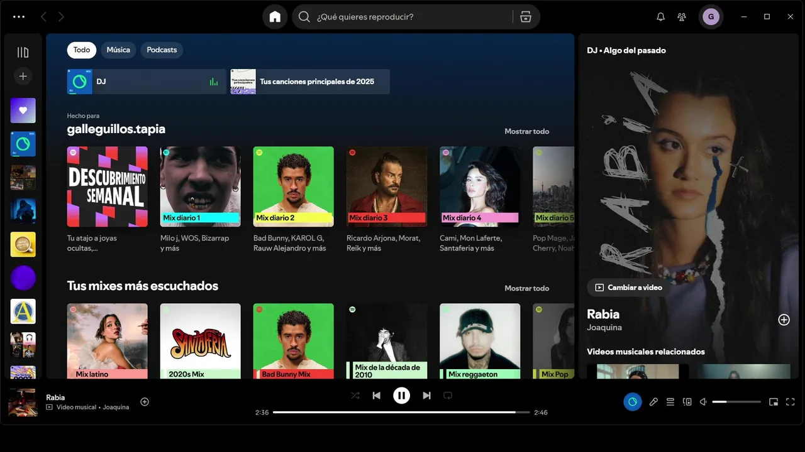Open the Rabia title in right panel
805x452 pixels.
pyautogui.click(x=603, y=314)
